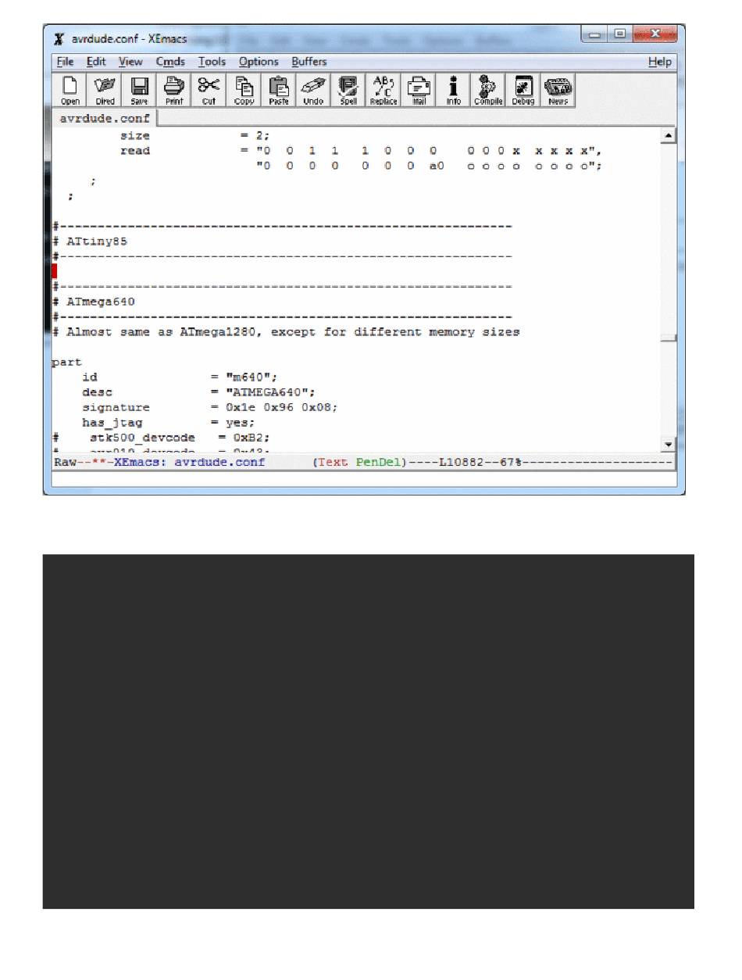Run the Spell check icon
742x980 pixels.
coord(348,90)
